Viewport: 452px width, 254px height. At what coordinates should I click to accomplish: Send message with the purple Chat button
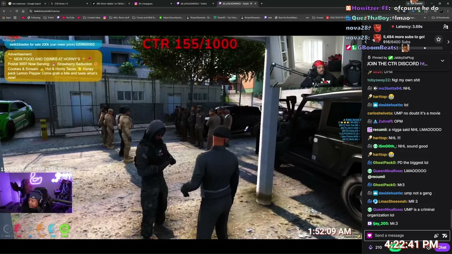(x=442, y=247)
